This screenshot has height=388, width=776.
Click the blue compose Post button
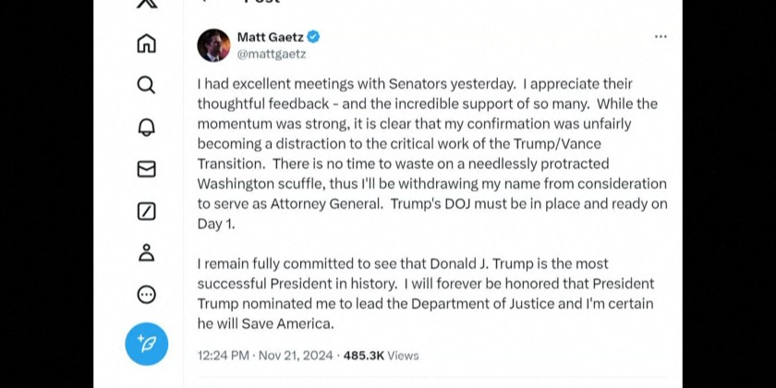pos(146,343)
